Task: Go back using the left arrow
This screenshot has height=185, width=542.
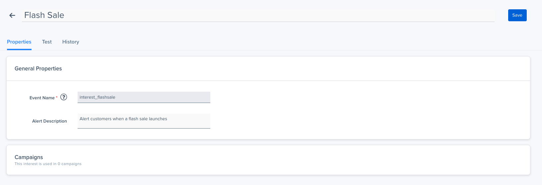Action: [x=12, y=15]
